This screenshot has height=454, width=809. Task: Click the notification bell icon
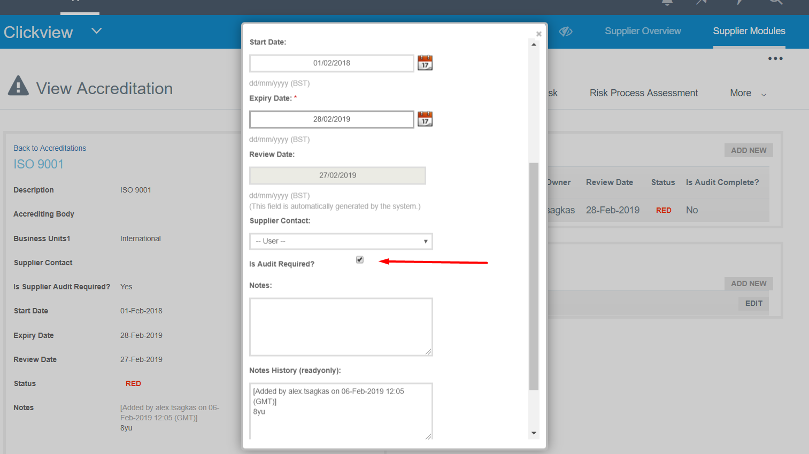[667, 3]
